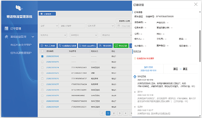Viewport: 202px width, 118px height.
Task: Click the 订单管理 table icon in sidebar
Action: [6, 28]
